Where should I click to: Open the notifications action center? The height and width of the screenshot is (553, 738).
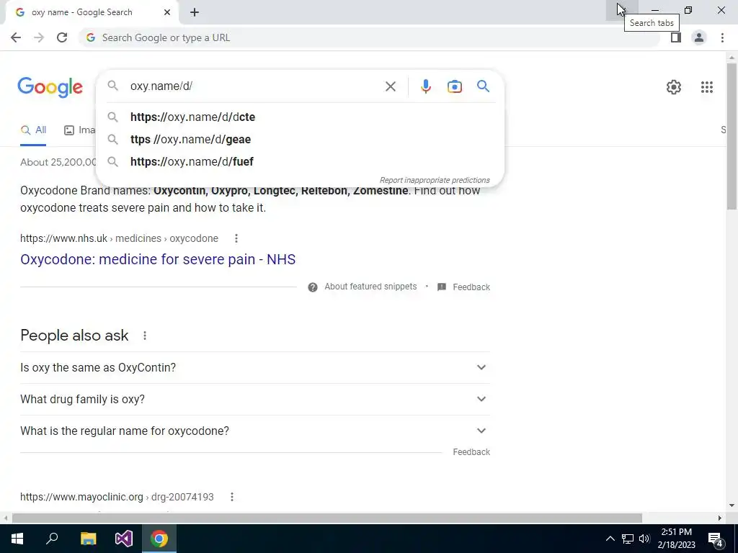click(716, 539)
